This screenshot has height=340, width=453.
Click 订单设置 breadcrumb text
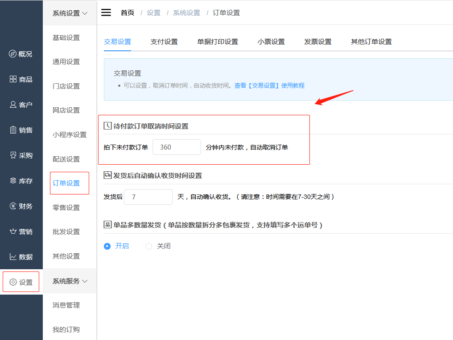226,13
